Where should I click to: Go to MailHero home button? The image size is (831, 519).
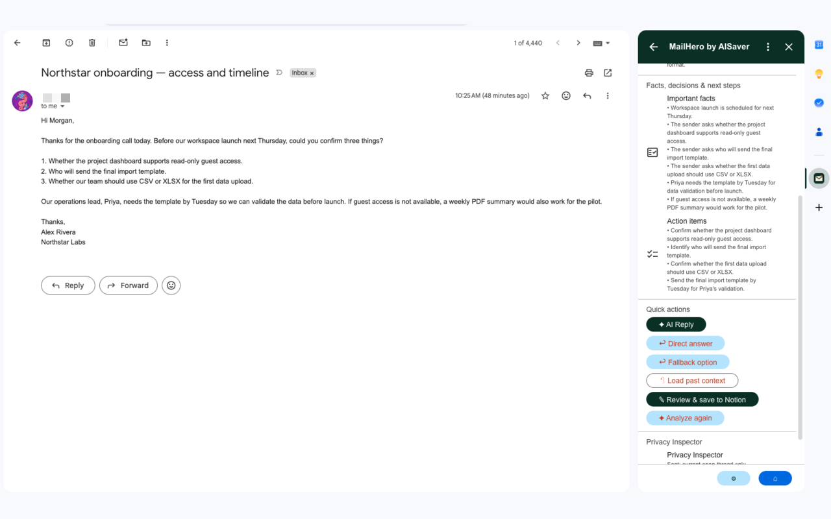[x=775, y=478]
